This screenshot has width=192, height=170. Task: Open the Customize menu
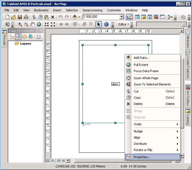coord(114,10)
